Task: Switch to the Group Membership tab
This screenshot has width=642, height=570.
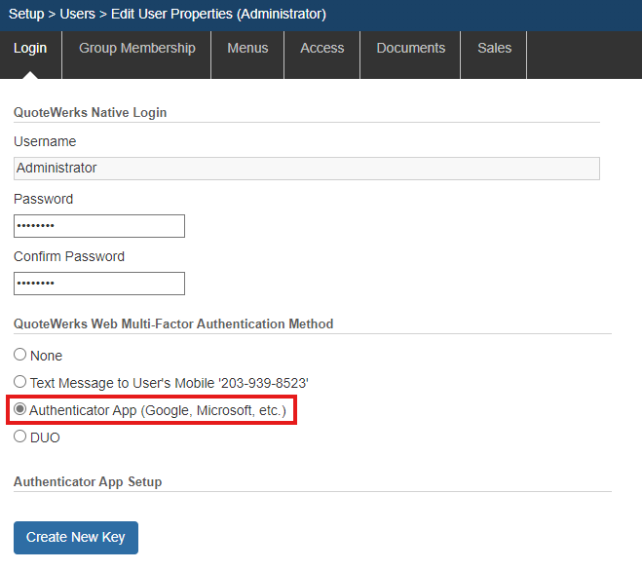Action: click(x=136, y=48)
